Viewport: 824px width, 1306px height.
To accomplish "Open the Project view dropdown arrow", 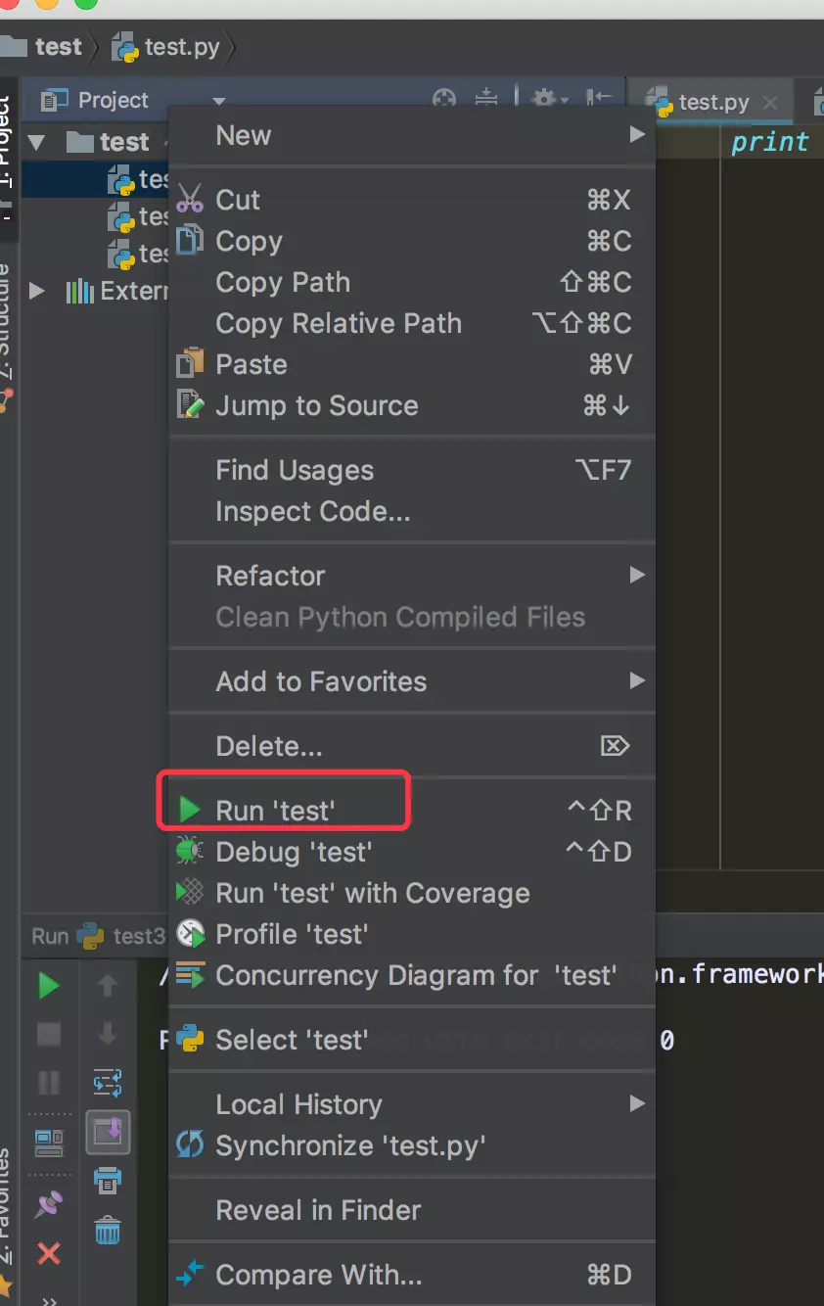I will click(x=219, y=101).
